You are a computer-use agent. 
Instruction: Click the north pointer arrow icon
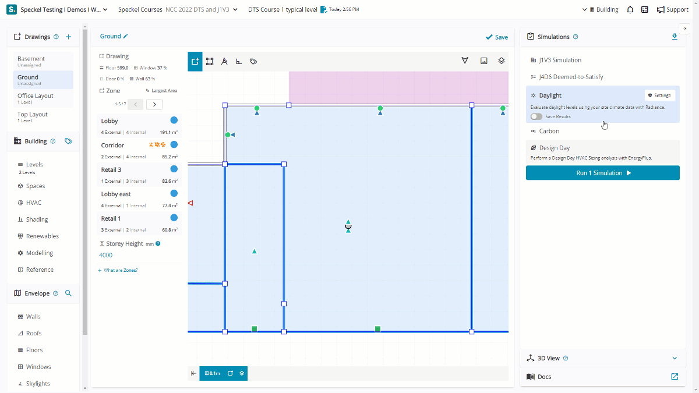465,61
